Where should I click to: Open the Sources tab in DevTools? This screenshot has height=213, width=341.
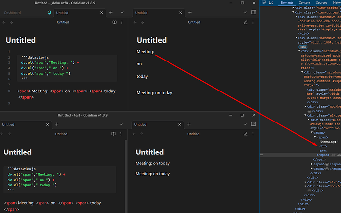point(321,3)
